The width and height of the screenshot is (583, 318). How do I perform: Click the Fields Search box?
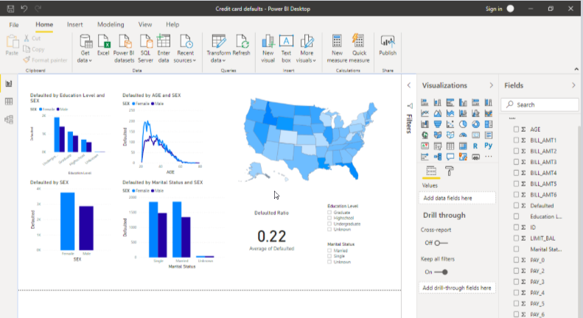point(540,105)
